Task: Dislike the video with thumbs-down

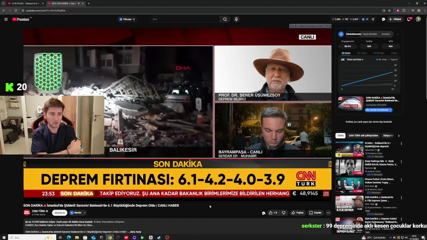Action: tap(284, 213)
